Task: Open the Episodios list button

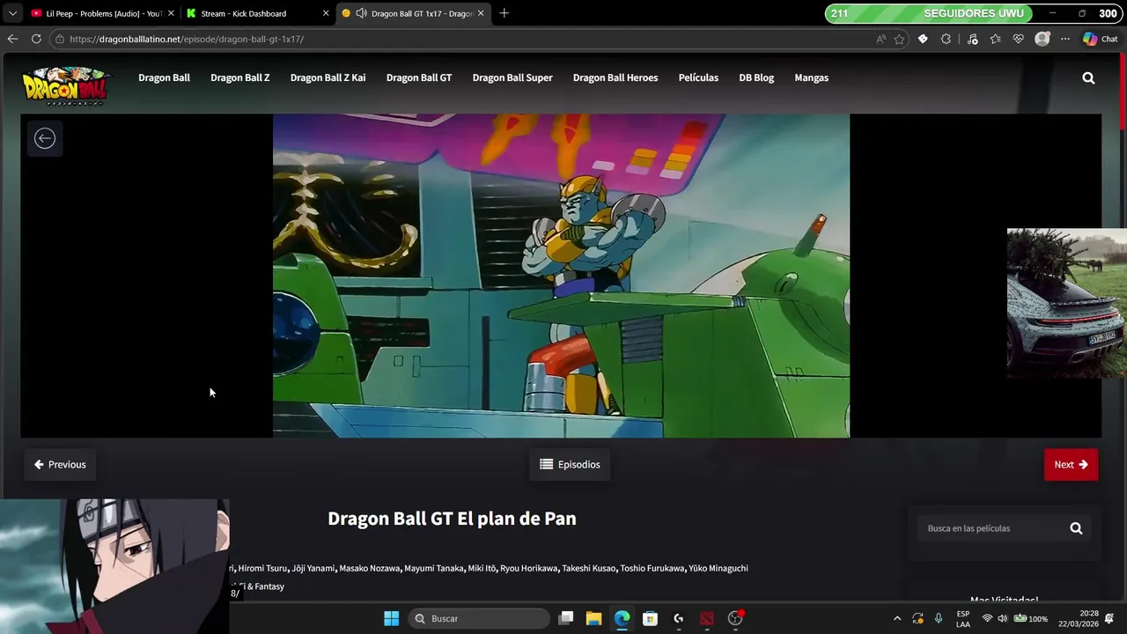Action: tap(570, 464)
